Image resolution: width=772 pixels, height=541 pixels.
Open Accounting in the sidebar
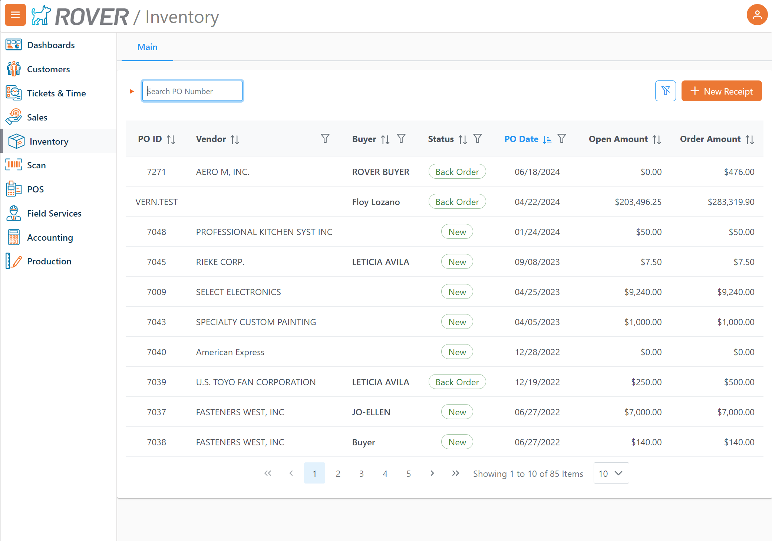50,237
